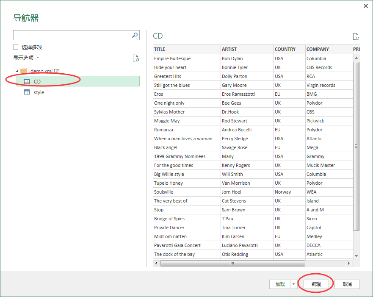This screenshot has width=373, height=297.
Task: Open the 加载 dropdown arrow
Action: 293,284
